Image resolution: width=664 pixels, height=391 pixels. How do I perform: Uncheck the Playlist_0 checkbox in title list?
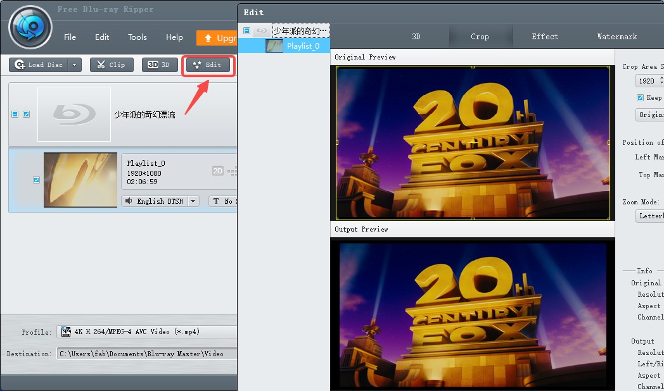pos(36,180)
